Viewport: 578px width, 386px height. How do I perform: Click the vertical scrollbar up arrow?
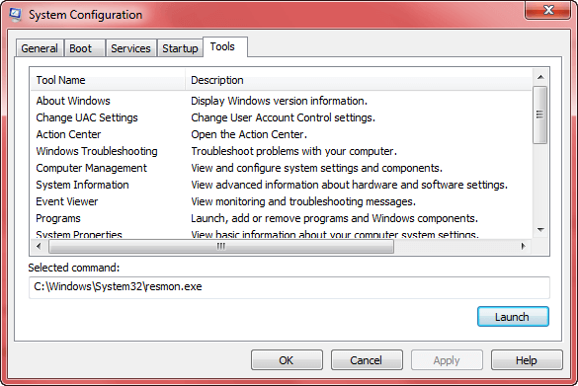point(540,77)
